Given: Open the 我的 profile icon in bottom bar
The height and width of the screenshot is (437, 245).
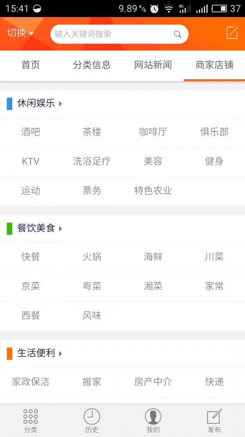Looking at the screenshot, I should [x=153, y=420].
